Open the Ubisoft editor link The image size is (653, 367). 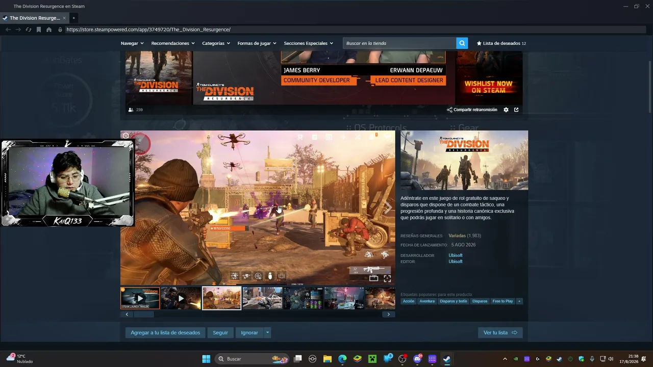456,261
